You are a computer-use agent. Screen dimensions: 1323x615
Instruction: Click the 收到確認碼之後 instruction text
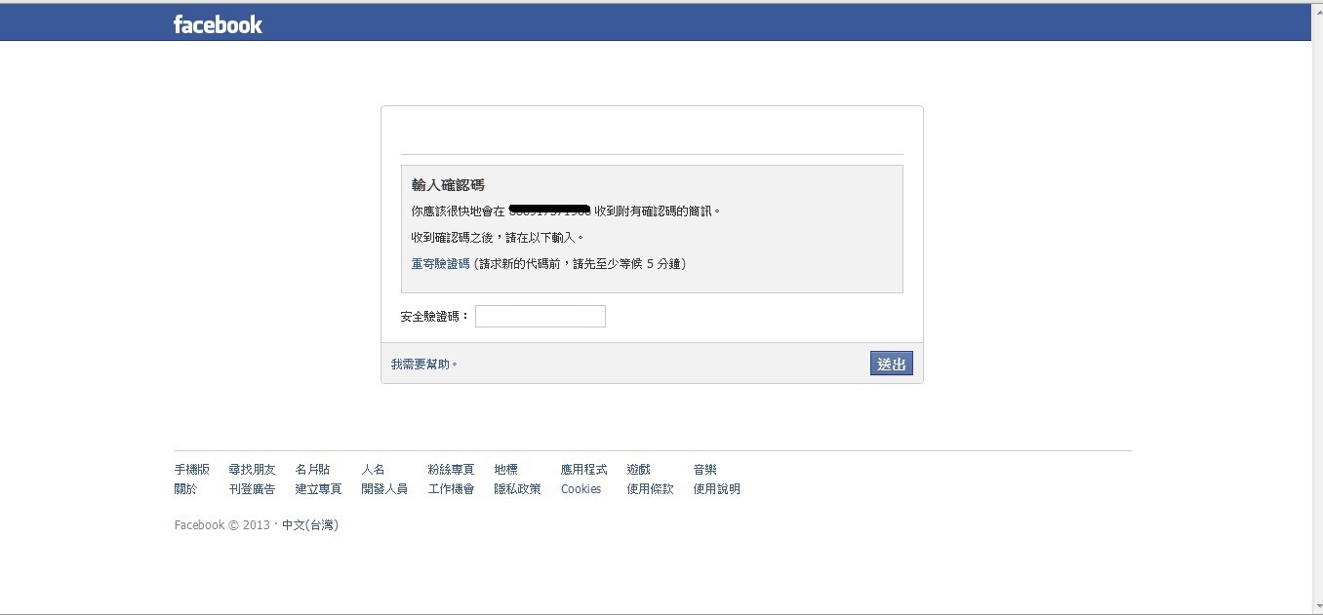(498, 238)
